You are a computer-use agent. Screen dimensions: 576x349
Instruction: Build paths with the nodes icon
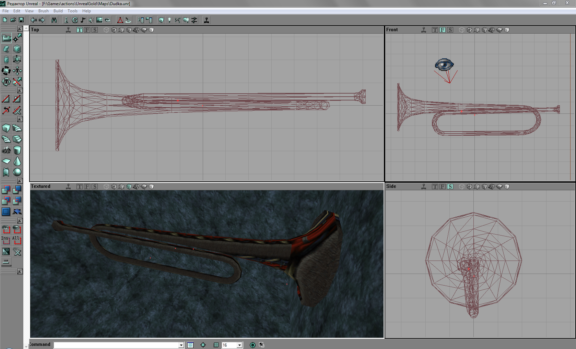[x=178, y=20]
